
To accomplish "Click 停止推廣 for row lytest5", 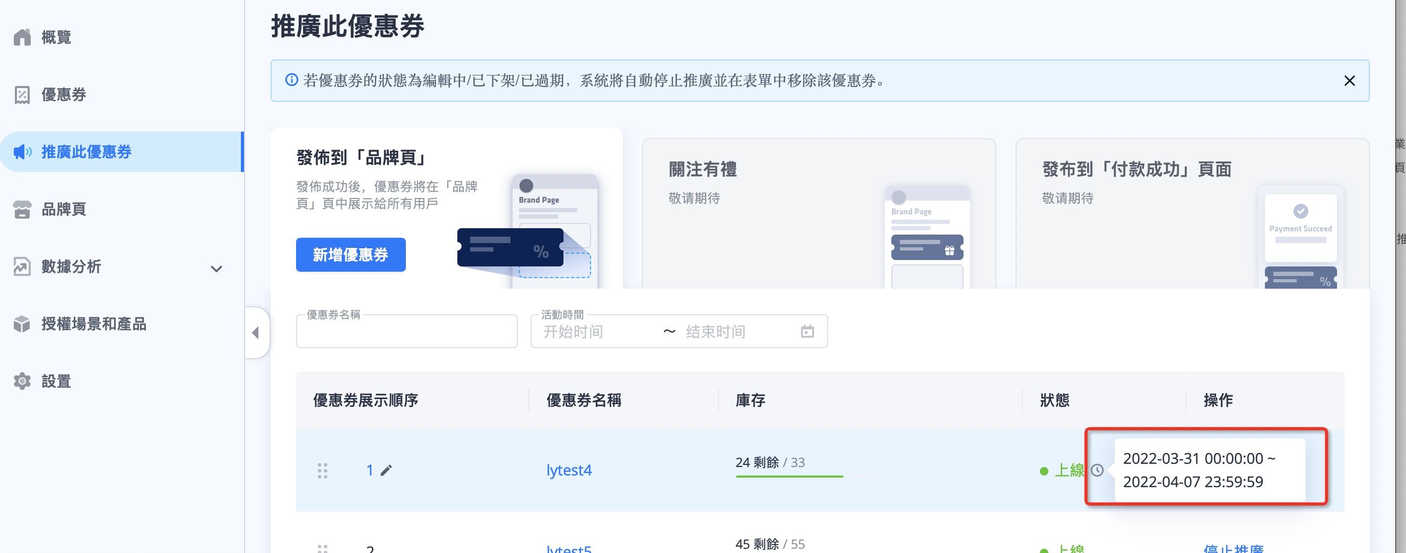I will (x=1234, y=548).
